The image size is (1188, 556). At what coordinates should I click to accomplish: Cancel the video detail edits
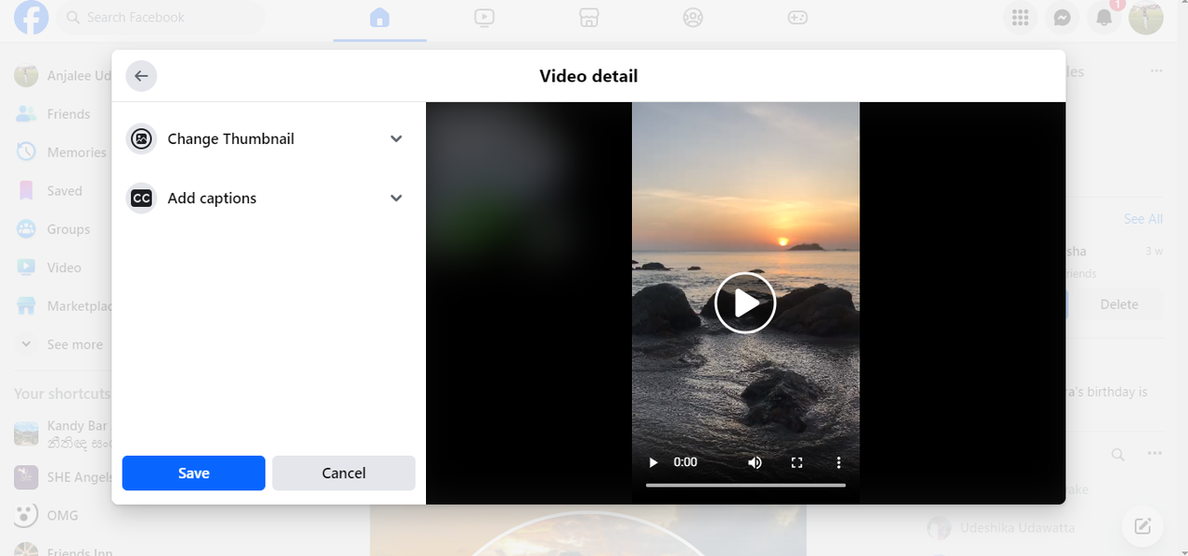343,473
